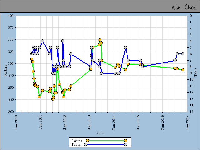The height and width of the screenshot is (150, 200).
Task: Click the 'Jan 2010' date label
Action: click(16, 122)
